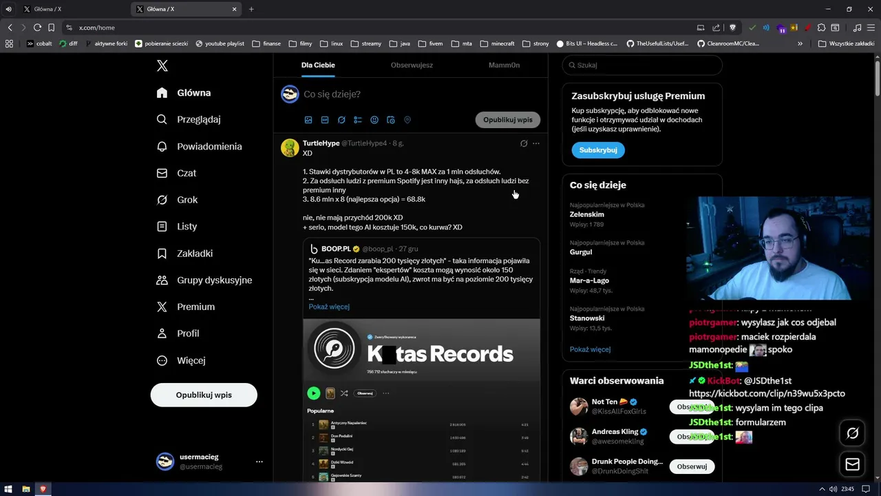Go to Główna in the sidebar
This screenshot has width=881, height=496.
(184, 93)
